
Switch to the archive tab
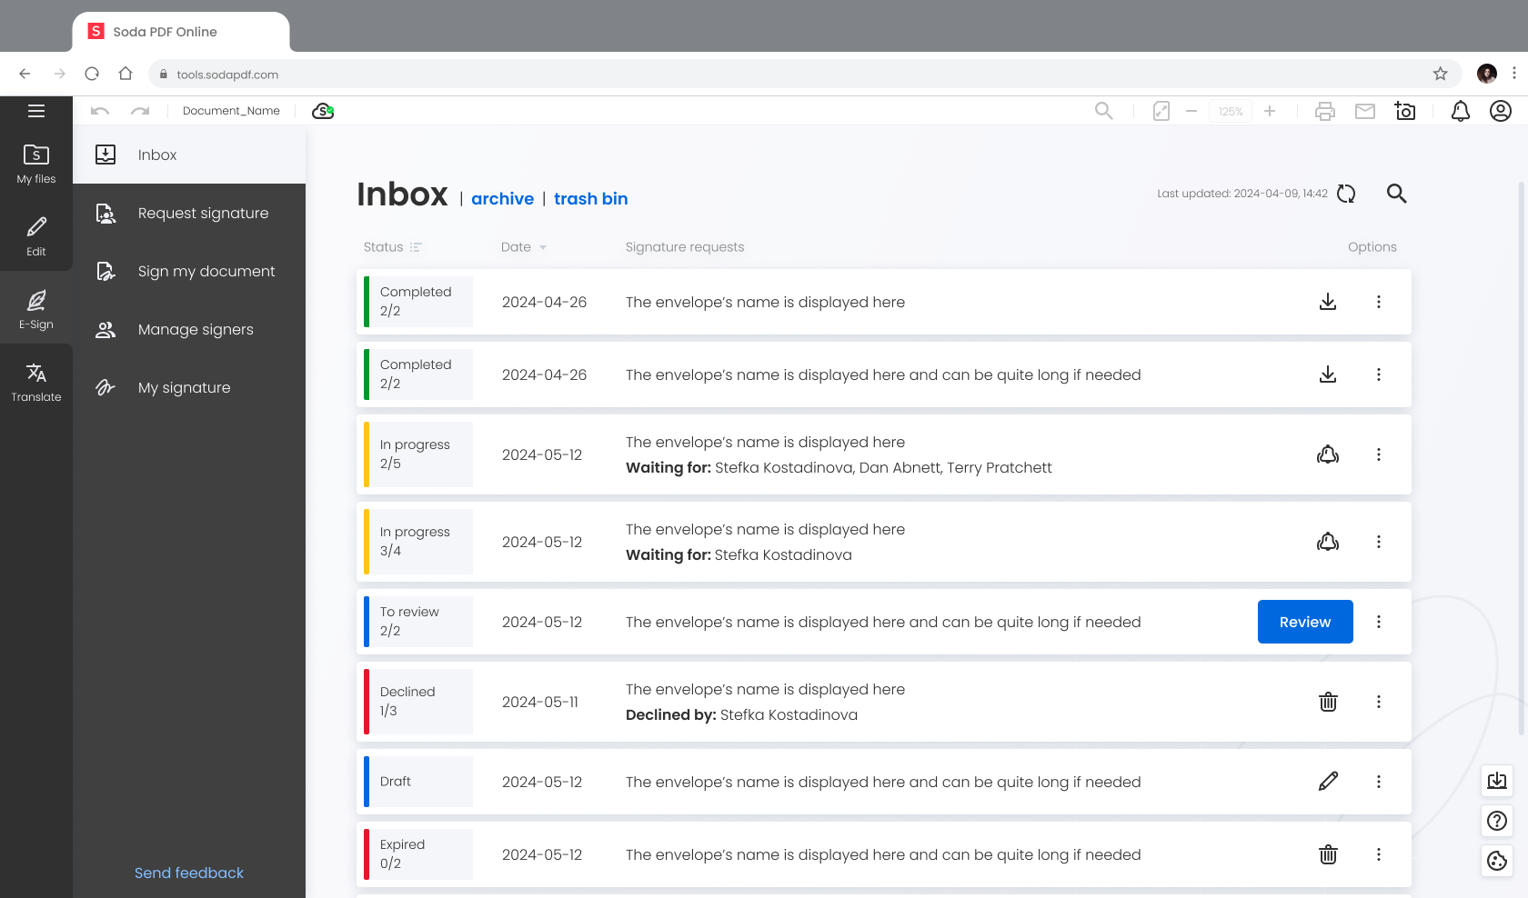click(x=502, y=198)
